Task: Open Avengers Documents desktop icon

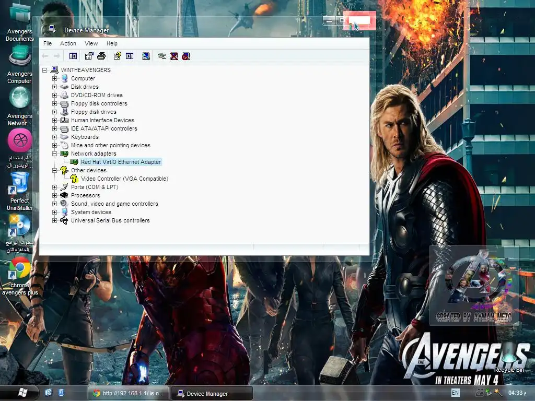Action: tap(19, 22)
